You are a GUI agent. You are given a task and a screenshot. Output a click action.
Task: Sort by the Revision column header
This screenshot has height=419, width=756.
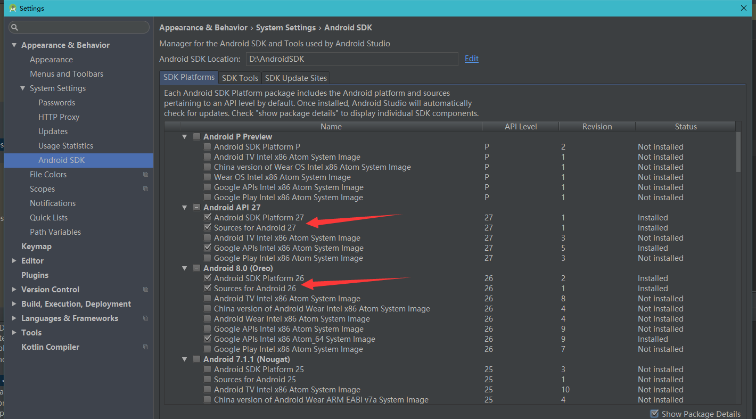597,127
